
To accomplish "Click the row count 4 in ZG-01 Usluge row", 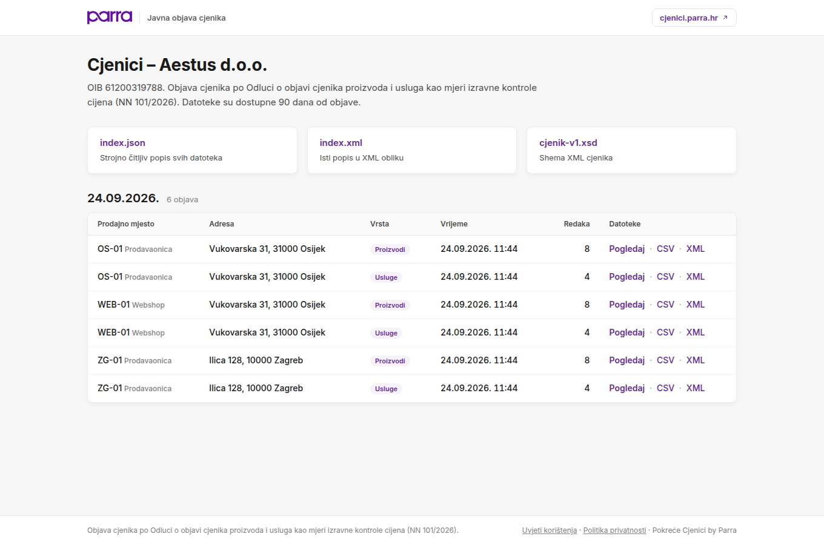I will [587, 388].
